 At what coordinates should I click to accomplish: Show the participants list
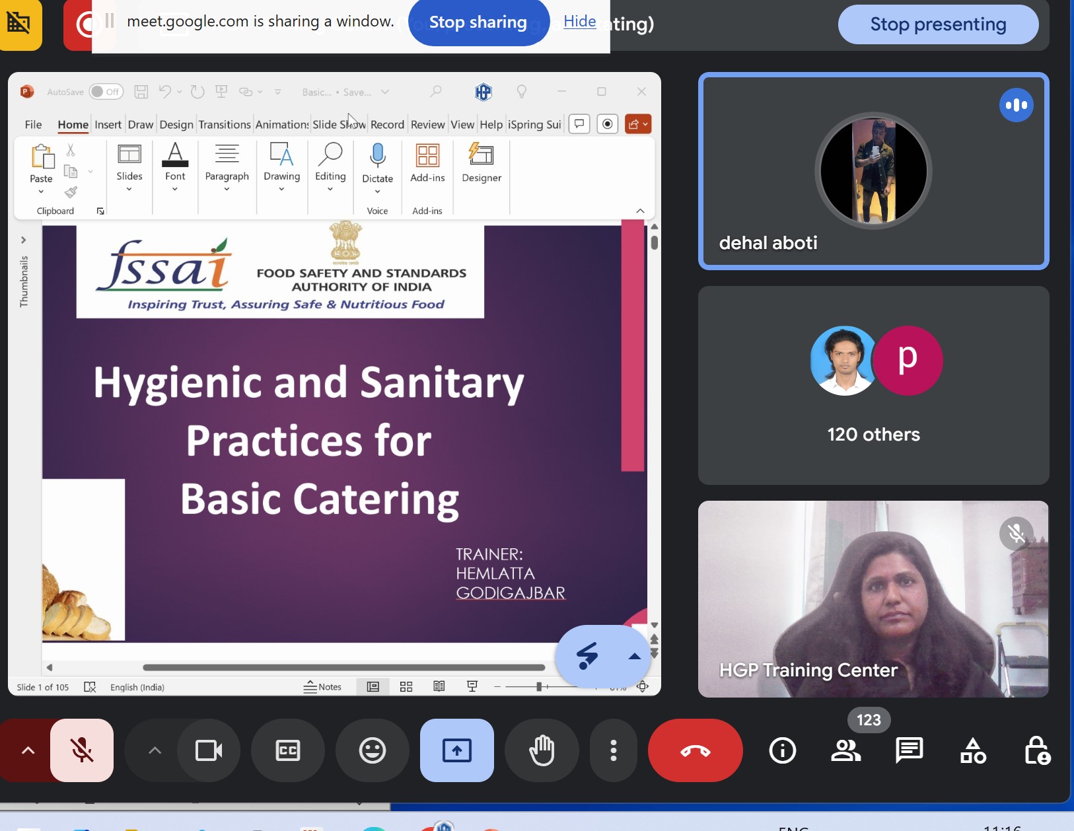[845, 750]
